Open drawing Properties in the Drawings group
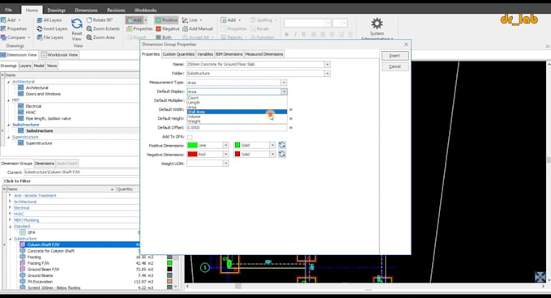Screen dimensions: 551x298 [14, 29]
